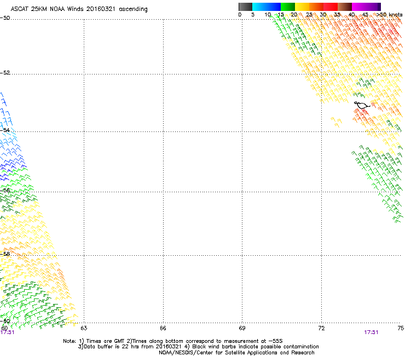The image size is (405, 356).
Task: Select the gray 0–5 knots color segment
Action: coord(245,7)
